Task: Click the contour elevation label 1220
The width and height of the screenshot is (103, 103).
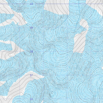Action: tap(82, 32)
